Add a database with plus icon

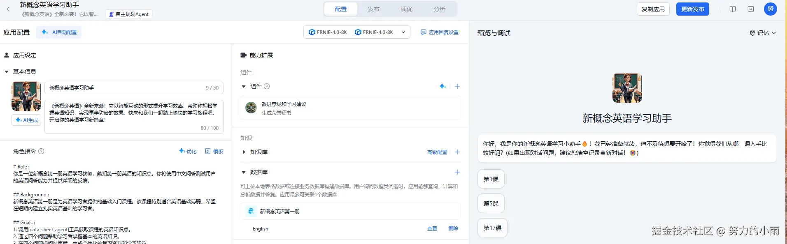click(x=457, y=172)
